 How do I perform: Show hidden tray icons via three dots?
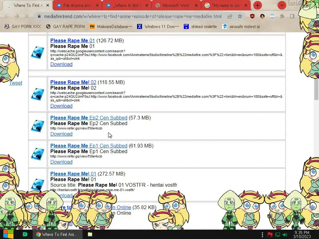[262, 235]
